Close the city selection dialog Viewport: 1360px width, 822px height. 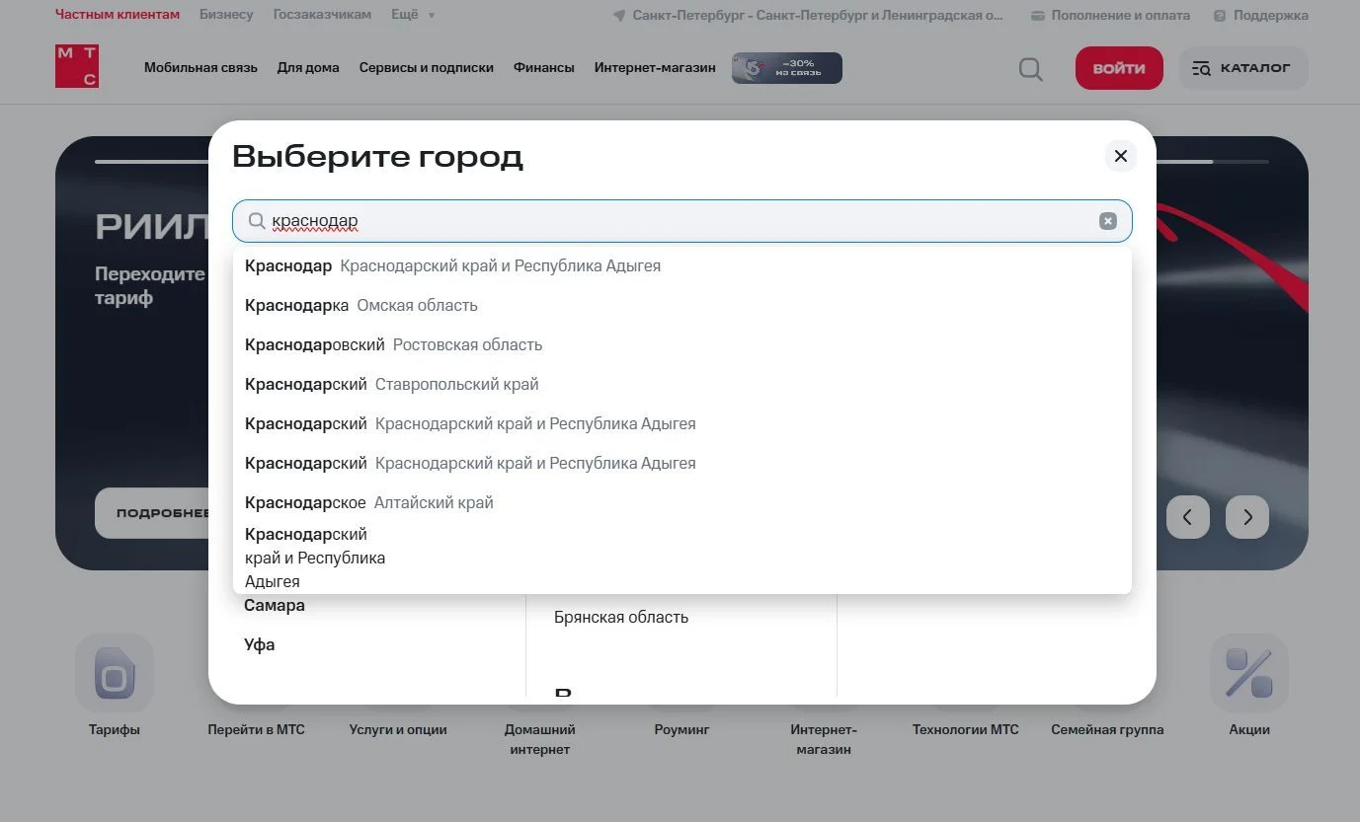[1120, 156]
